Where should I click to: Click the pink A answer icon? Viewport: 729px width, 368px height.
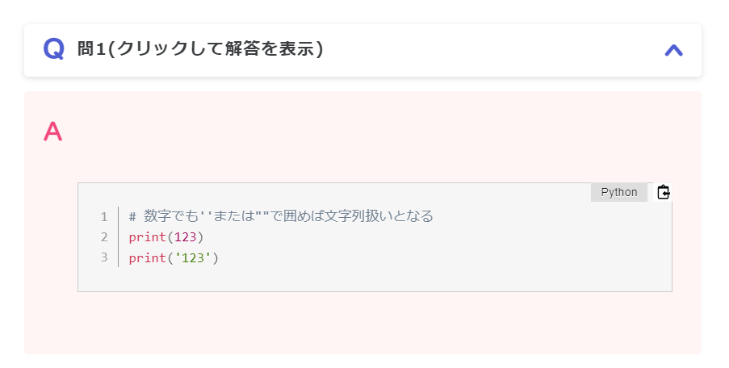(x=52, y=132)
